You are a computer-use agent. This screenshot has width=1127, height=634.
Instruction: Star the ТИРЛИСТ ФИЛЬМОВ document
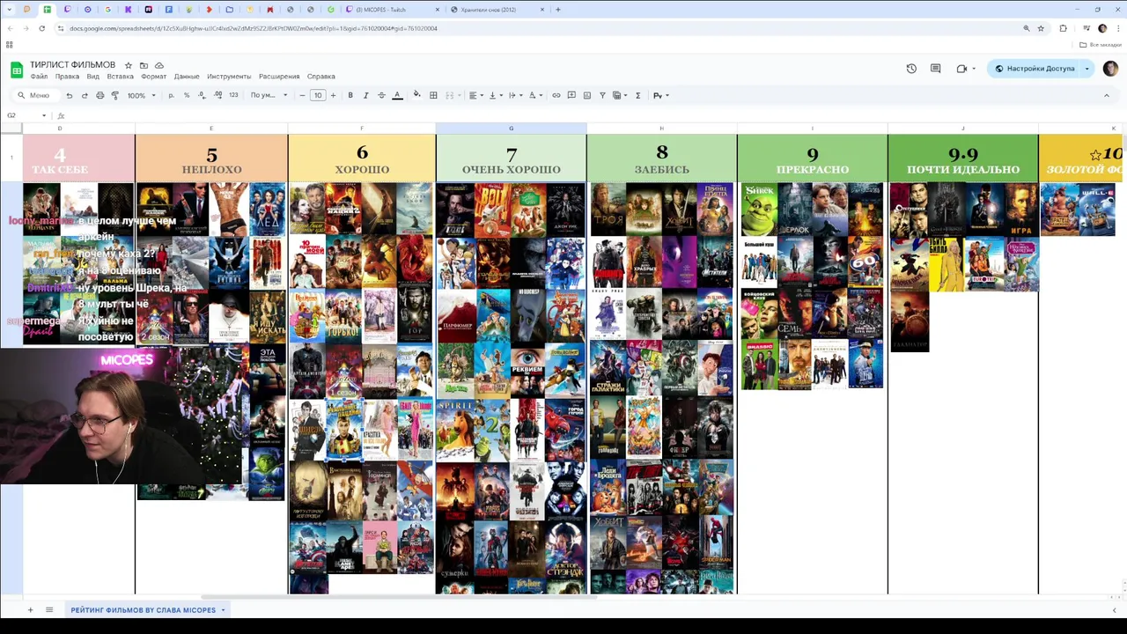tap(128, 65)
